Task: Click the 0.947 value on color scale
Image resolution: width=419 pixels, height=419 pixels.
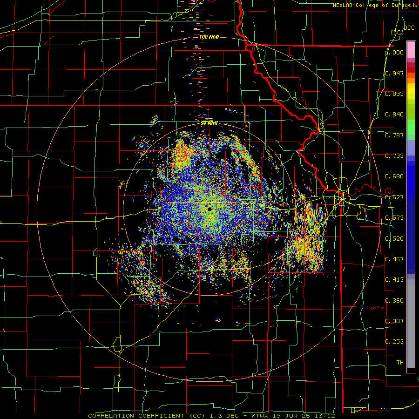Action: [x=394, y=73]
